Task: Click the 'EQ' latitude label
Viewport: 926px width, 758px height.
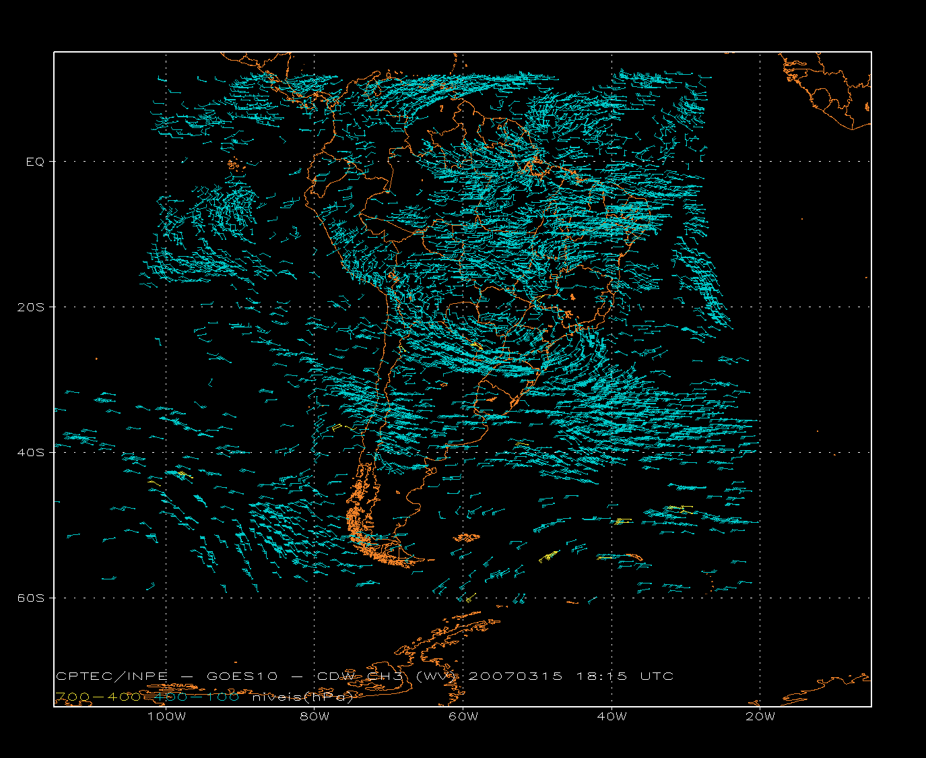Action: click(35, 162)
